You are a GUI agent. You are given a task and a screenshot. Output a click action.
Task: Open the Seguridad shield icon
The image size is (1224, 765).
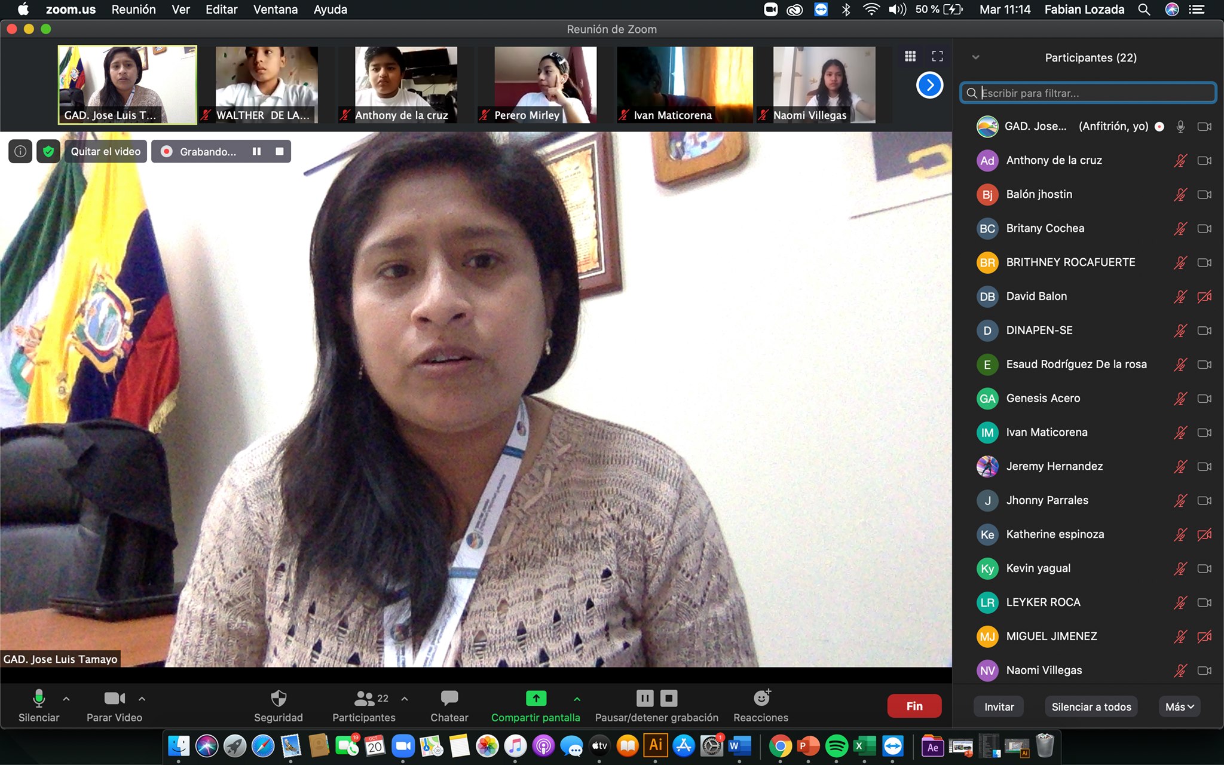[279, 699]
